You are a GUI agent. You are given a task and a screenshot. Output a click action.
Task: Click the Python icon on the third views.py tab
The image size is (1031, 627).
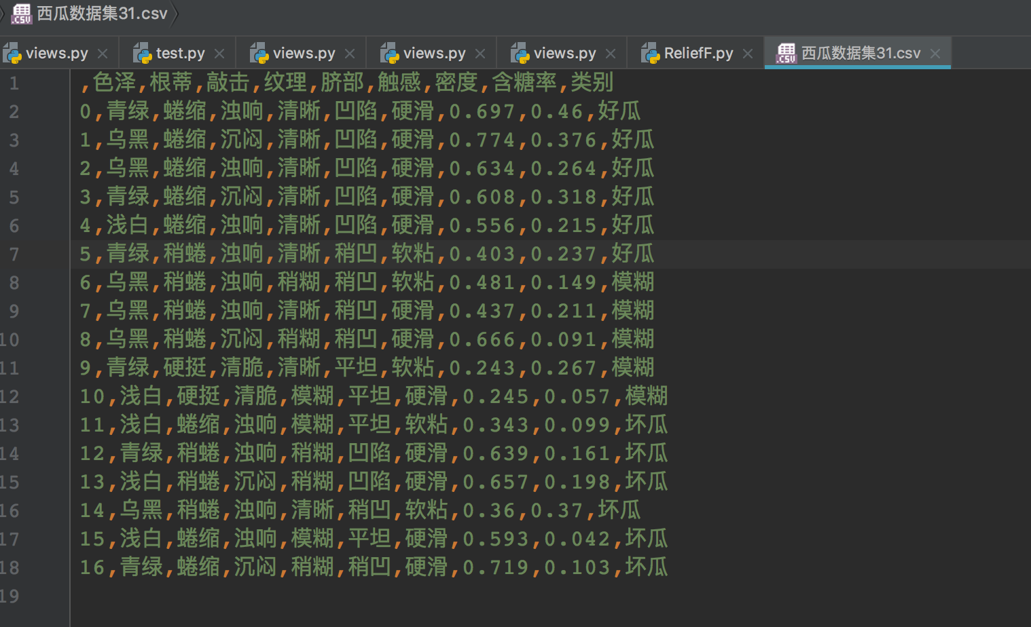tap(389, 52)
